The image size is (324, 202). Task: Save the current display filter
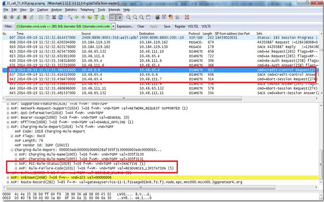(x=167, y=27)
